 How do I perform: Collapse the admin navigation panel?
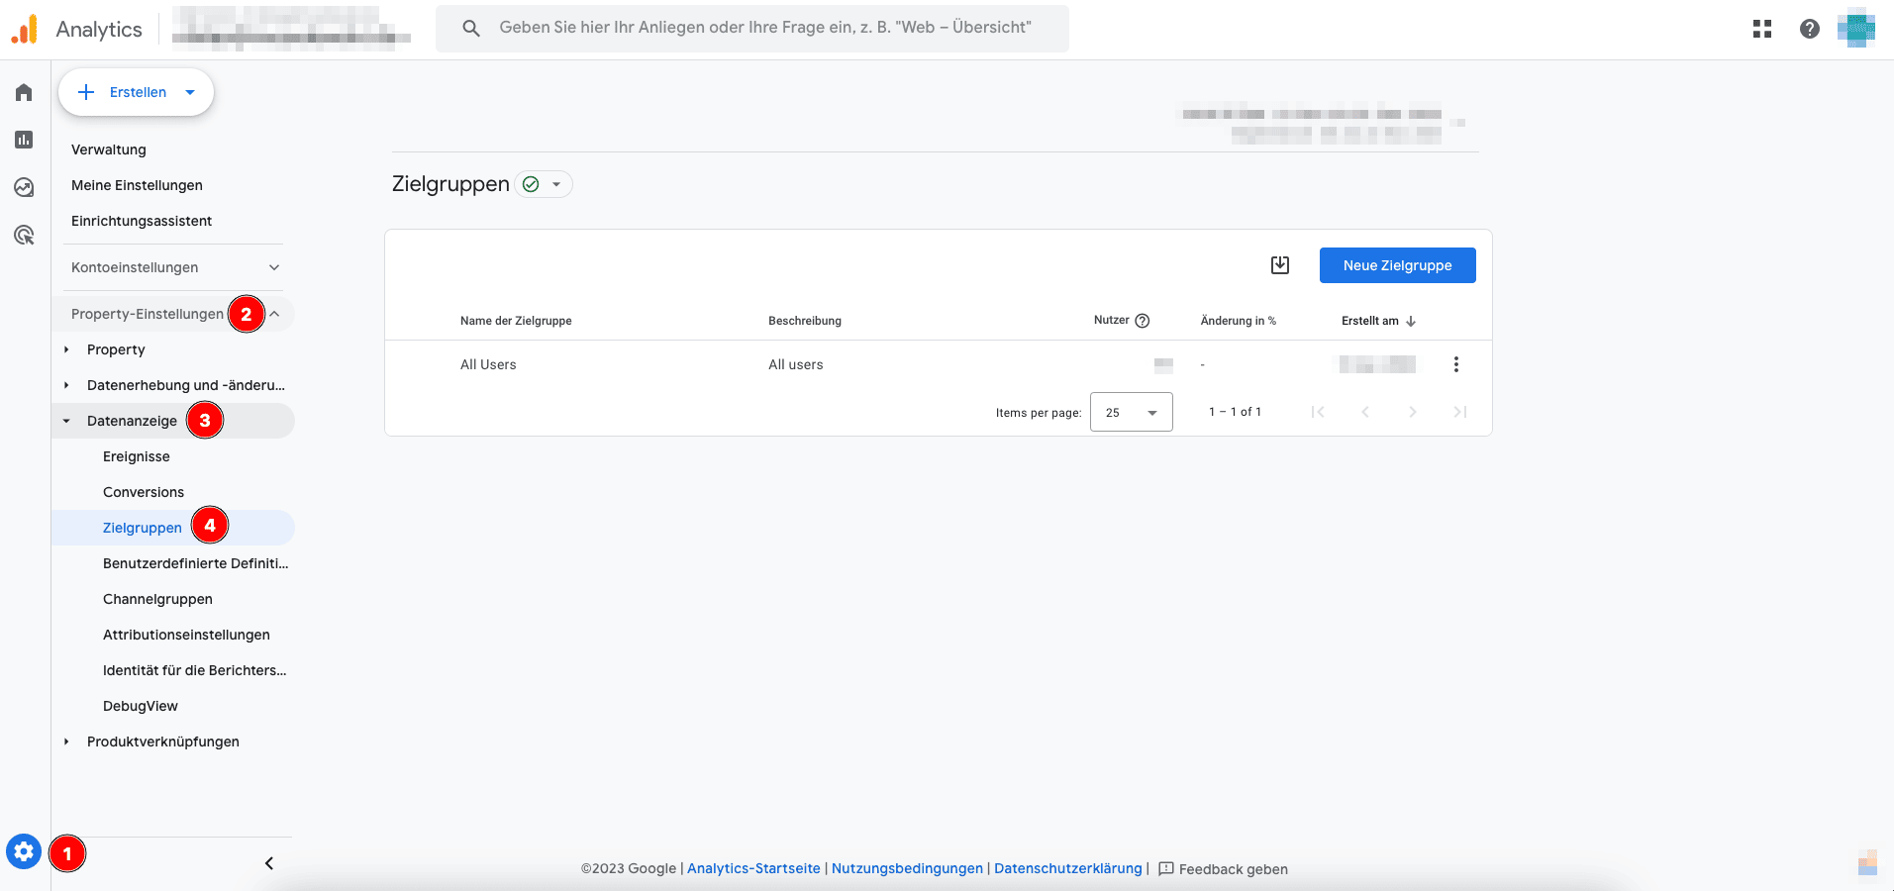[269, 863]
